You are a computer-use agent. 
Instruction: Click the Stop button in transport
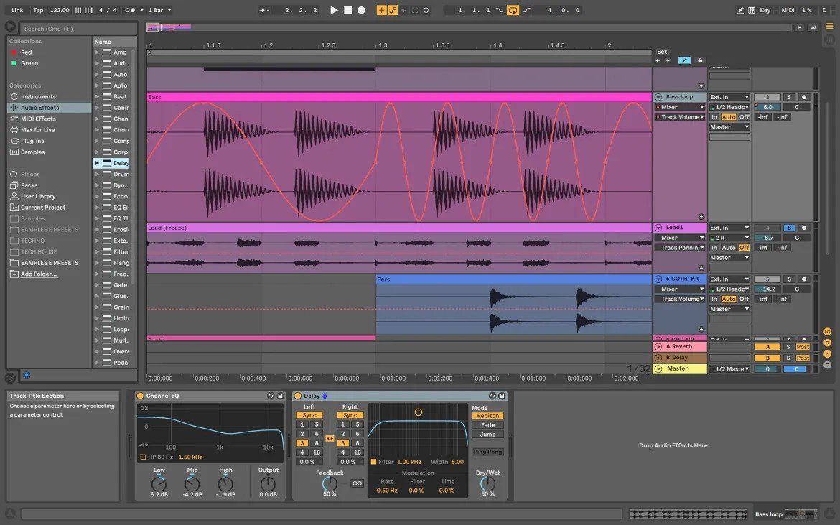pos(347,10)
